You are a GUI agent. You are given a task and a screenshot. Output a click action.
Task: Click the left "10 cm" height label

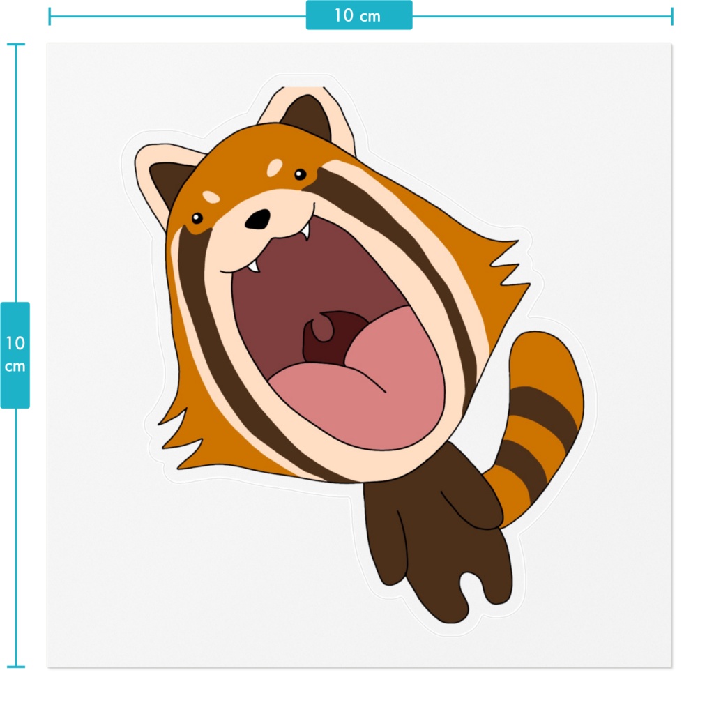point(15,355)
